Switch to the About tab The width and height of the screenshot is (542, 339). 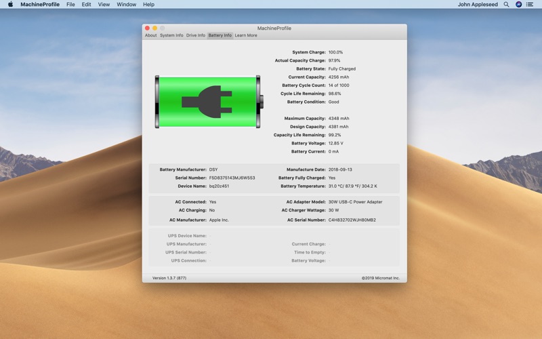[x=150, y=35]
